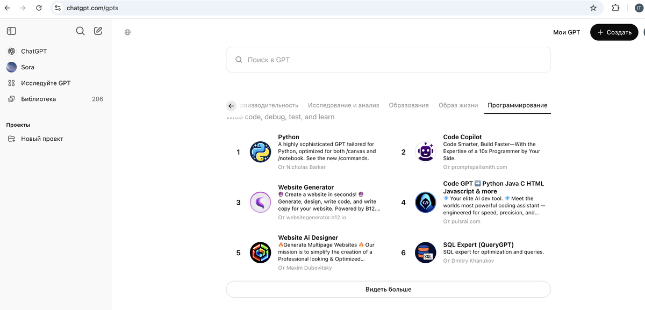Click the globe icon near top
The width and height of the screenshot is (645, 310).
[127, 32]
